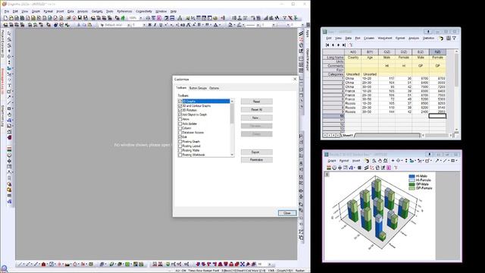Viewport: 485px width, 273px height.
Task: Click the Reset All button
Action: tap(257, 109)
